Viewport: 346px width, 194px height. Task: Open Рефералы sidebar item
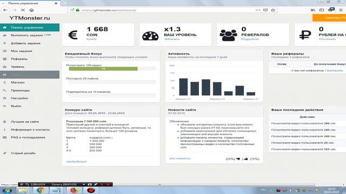pos(30,59)
